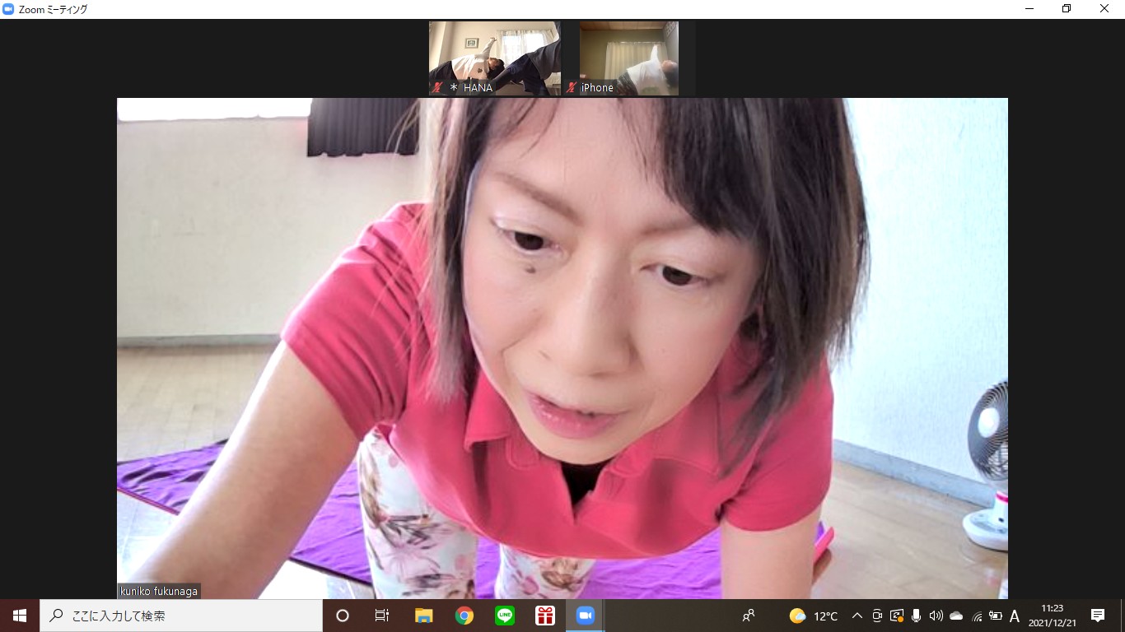Open Cortana circle icon on taskbar
The width and height of the screenshot is (1125, 632).
(343, 616)
